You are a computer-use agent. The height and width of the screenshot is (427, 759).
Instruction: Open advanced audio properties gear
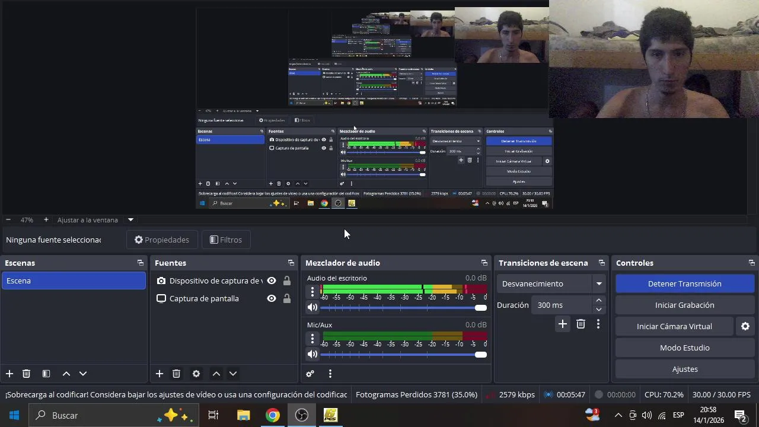(310, 374)
